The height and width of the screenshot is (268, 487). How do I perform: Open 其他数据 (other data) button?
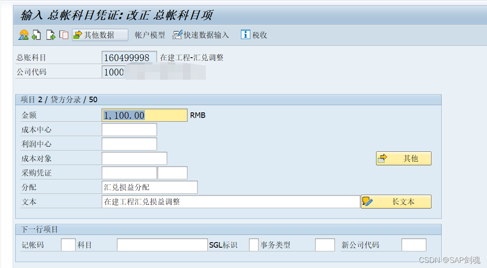pyautogui.click(x=100, y=35)
